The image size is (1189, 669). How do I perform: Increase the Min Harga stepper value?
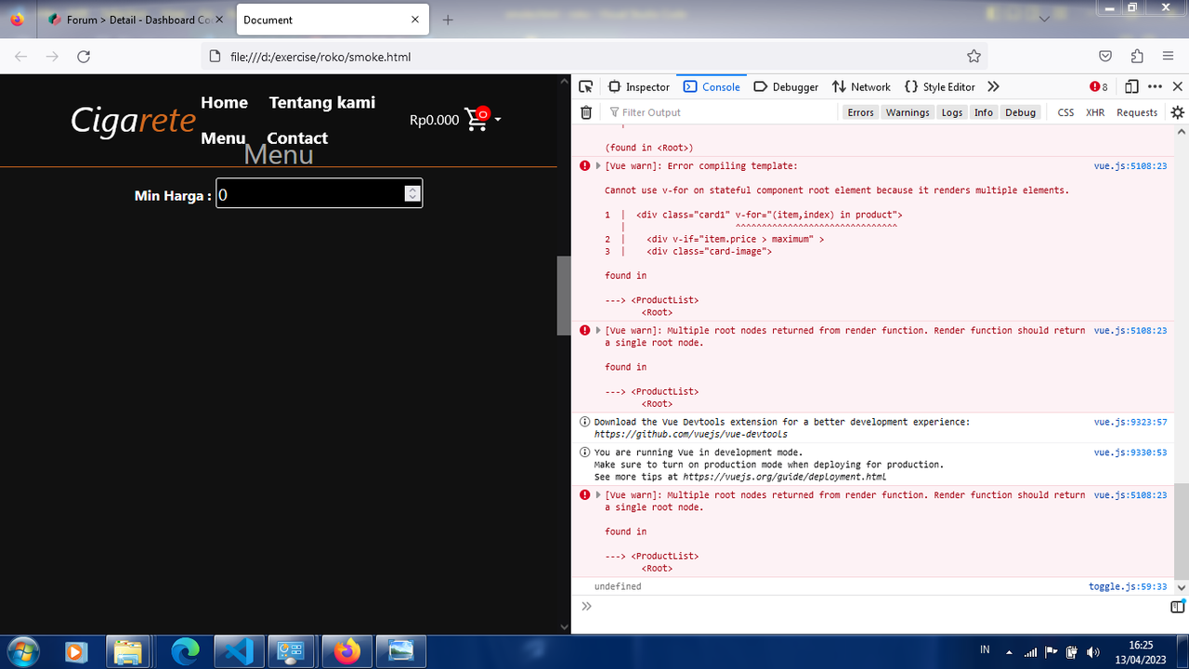pos(412,189)
